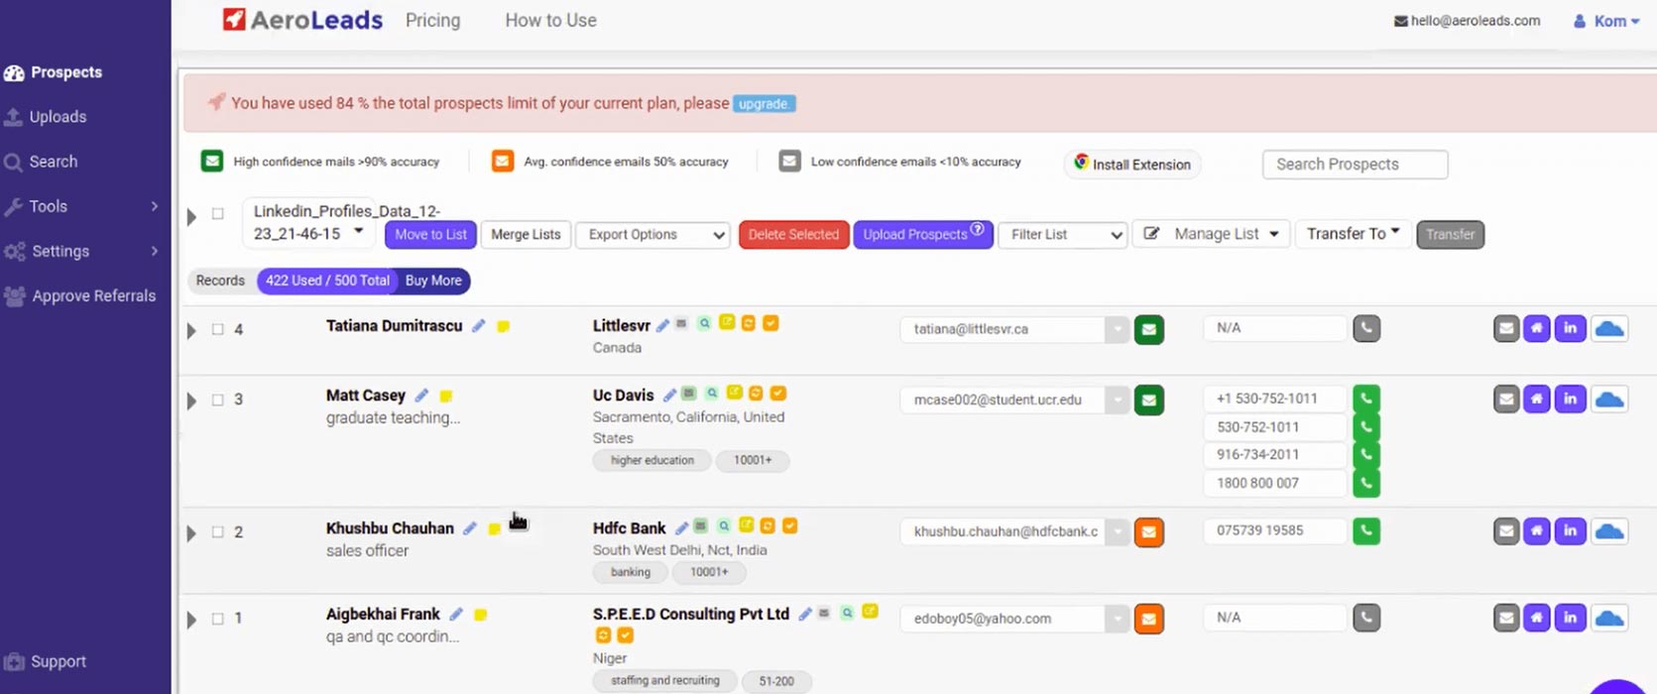Click the Chrome icon in Install Extension
The height and width of the screenshot is (694, 1657).
point(1081,163)
